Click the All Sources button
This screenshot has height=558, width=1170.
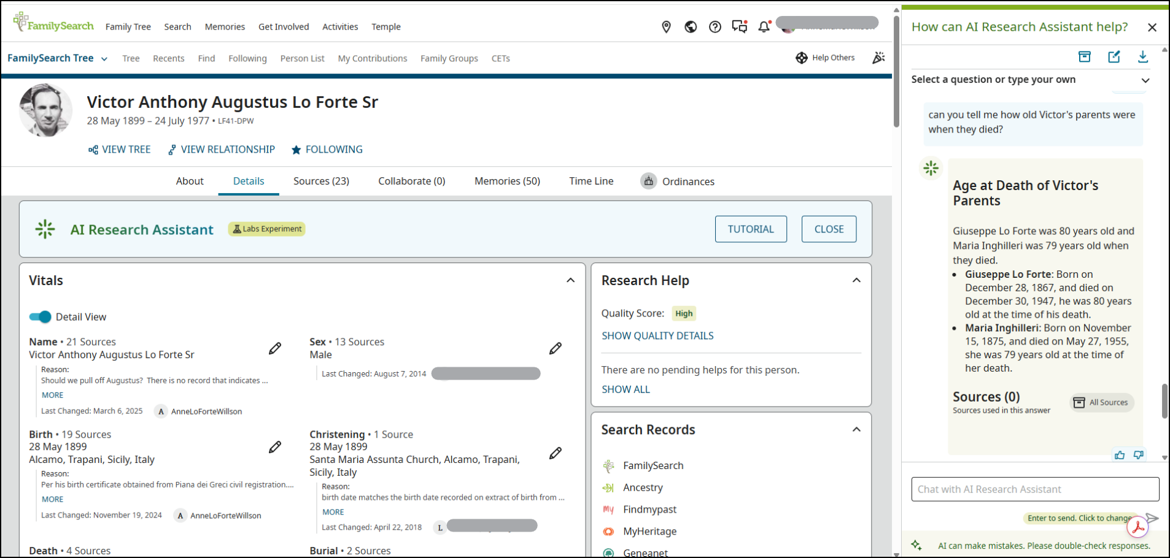pyautogui.click(x=1102, y=402)
